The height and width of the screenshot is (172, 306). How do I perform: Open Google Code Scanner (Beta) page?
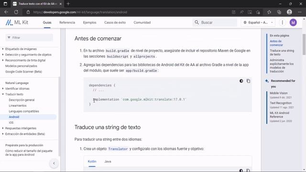click(x=23, y=72)
